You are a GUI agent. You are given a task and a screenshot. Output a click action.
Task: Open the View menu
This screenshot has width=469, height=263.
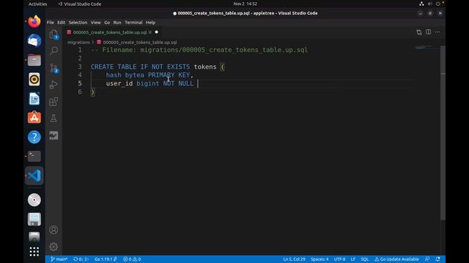click(x=96, y=23)
